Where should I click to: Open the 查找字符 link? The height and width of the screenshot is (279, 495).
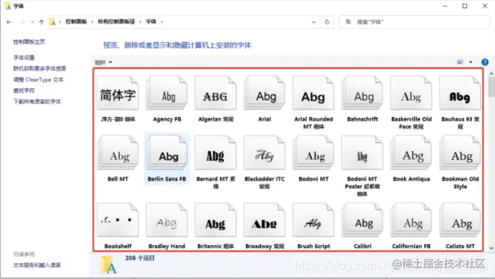point(24,90)
